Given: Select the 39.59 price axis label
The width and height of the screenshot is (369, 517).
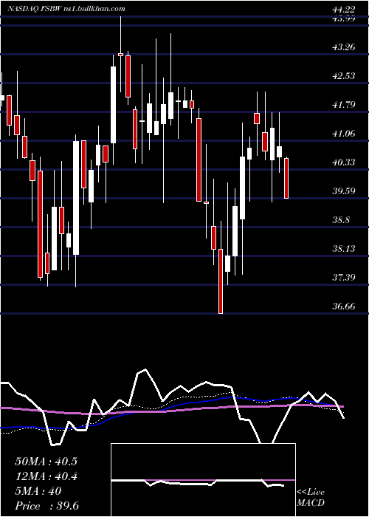Looking at the screenshot, I should 343,191.
